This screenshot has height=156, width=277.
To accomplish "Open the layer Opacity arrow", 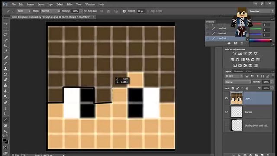I will (x=272, y=82).
